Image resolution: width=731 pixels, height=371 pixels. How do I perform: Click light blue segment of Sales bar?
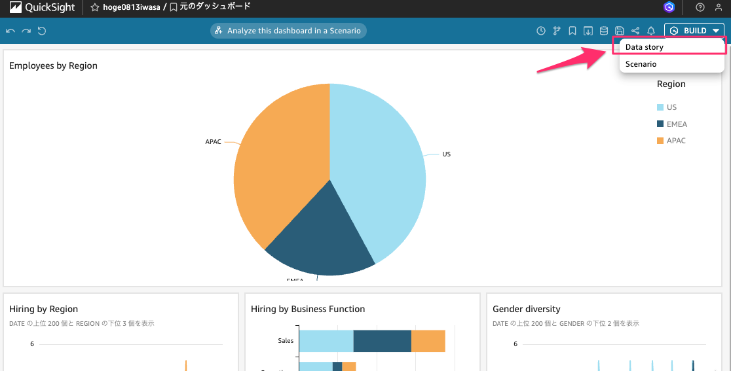(x=326, y=341)
